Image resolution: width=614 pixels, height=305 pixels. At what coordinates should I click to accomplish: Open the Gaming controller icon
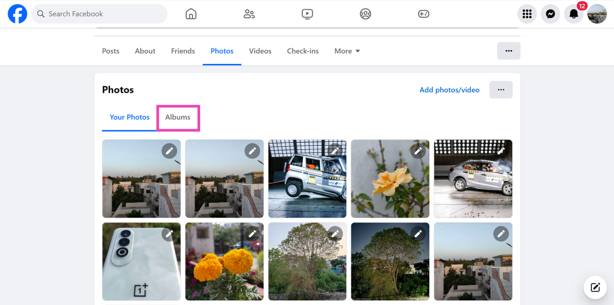point(424,14)
